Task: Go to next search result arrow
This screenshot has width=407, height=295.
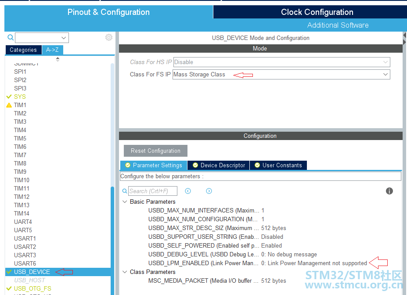Action: (x=209, y=191)
